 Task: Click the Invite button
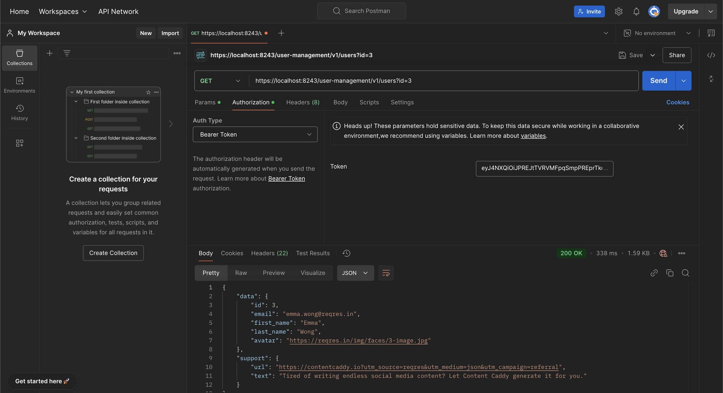(x=589, y=12)
